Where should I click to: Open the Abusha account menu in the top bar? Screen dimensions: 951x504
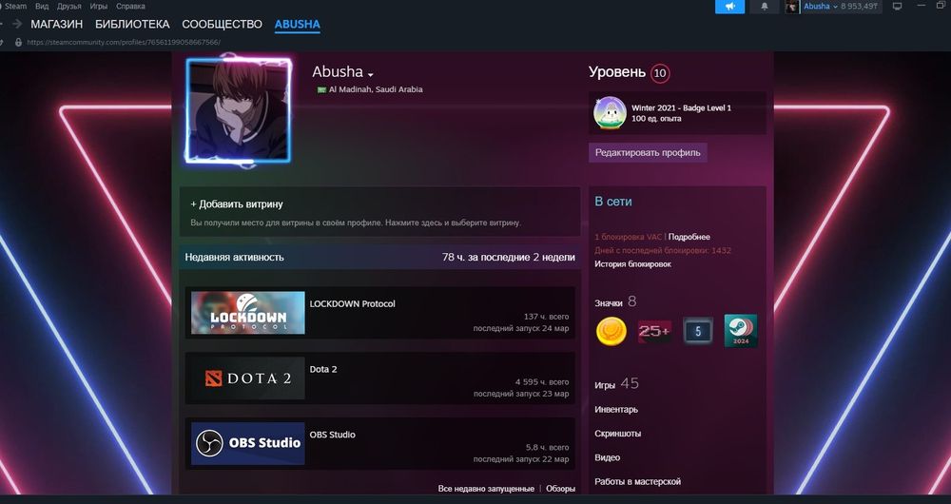tap(820, 6)
